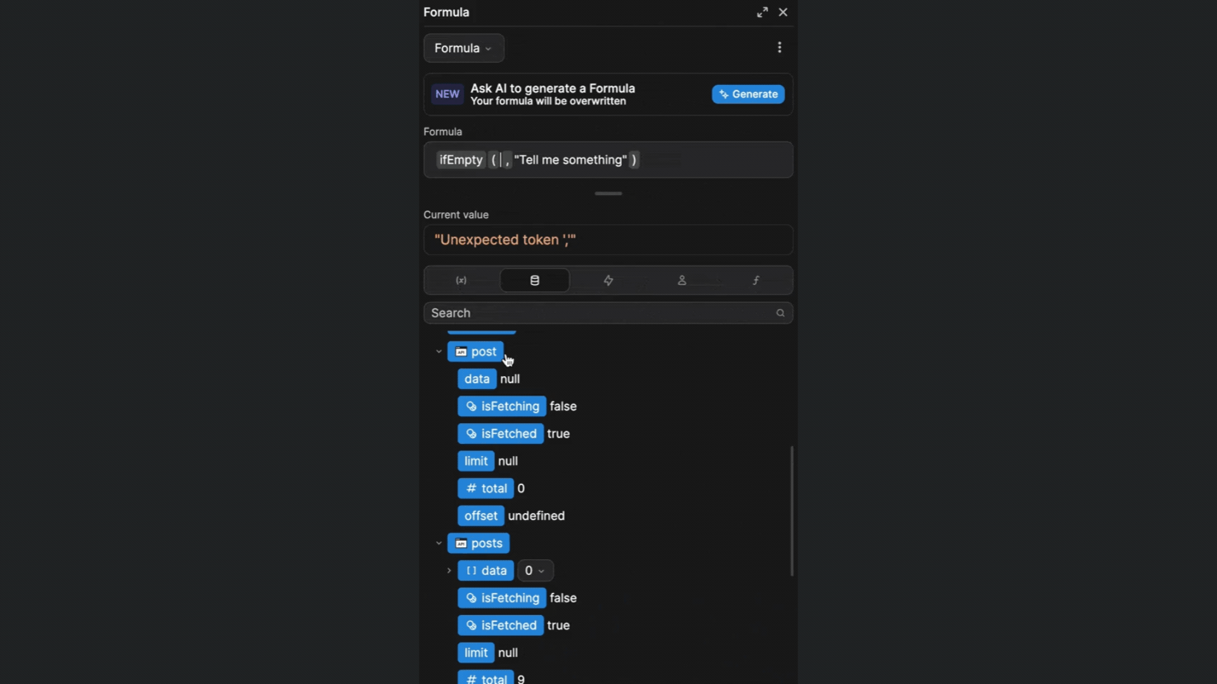The height and width of the screenshot is (684, 1217).
Task: Switch to the variables (x) tab
Action: pyautogui.click(x=461, y=280)
